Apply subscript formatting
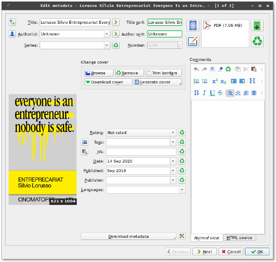This screenshot has width=276, height=262. [x=223, y=81]
